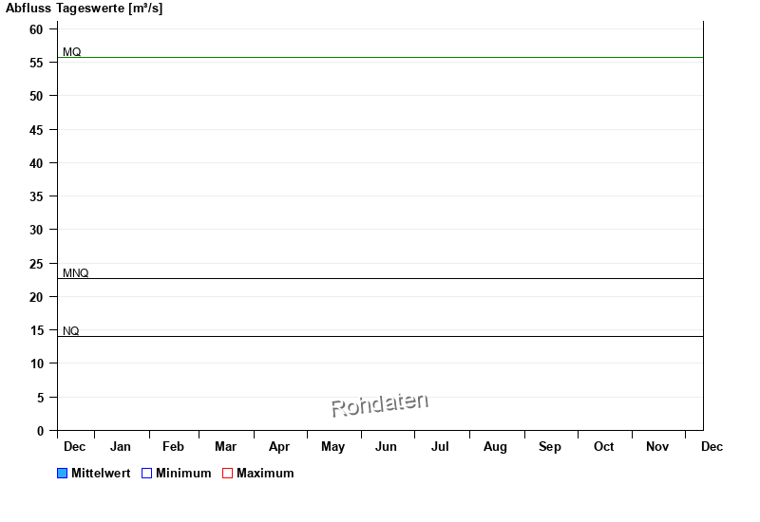Click the Rohdaten watermark text

pos(379,405)
